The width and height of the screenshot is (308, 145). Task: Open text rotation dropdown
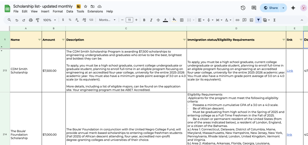click(x=228, y=20)
